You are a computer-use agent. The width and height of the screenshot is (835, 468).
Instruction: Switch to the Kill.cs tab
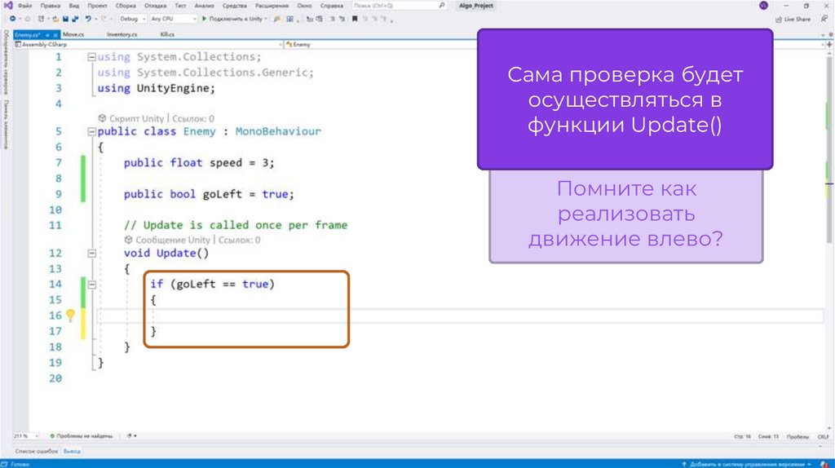(167, 34)
